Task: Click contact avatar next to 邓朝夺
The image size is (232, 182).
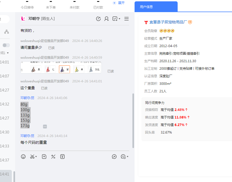Action: click(x=23, y=19)
